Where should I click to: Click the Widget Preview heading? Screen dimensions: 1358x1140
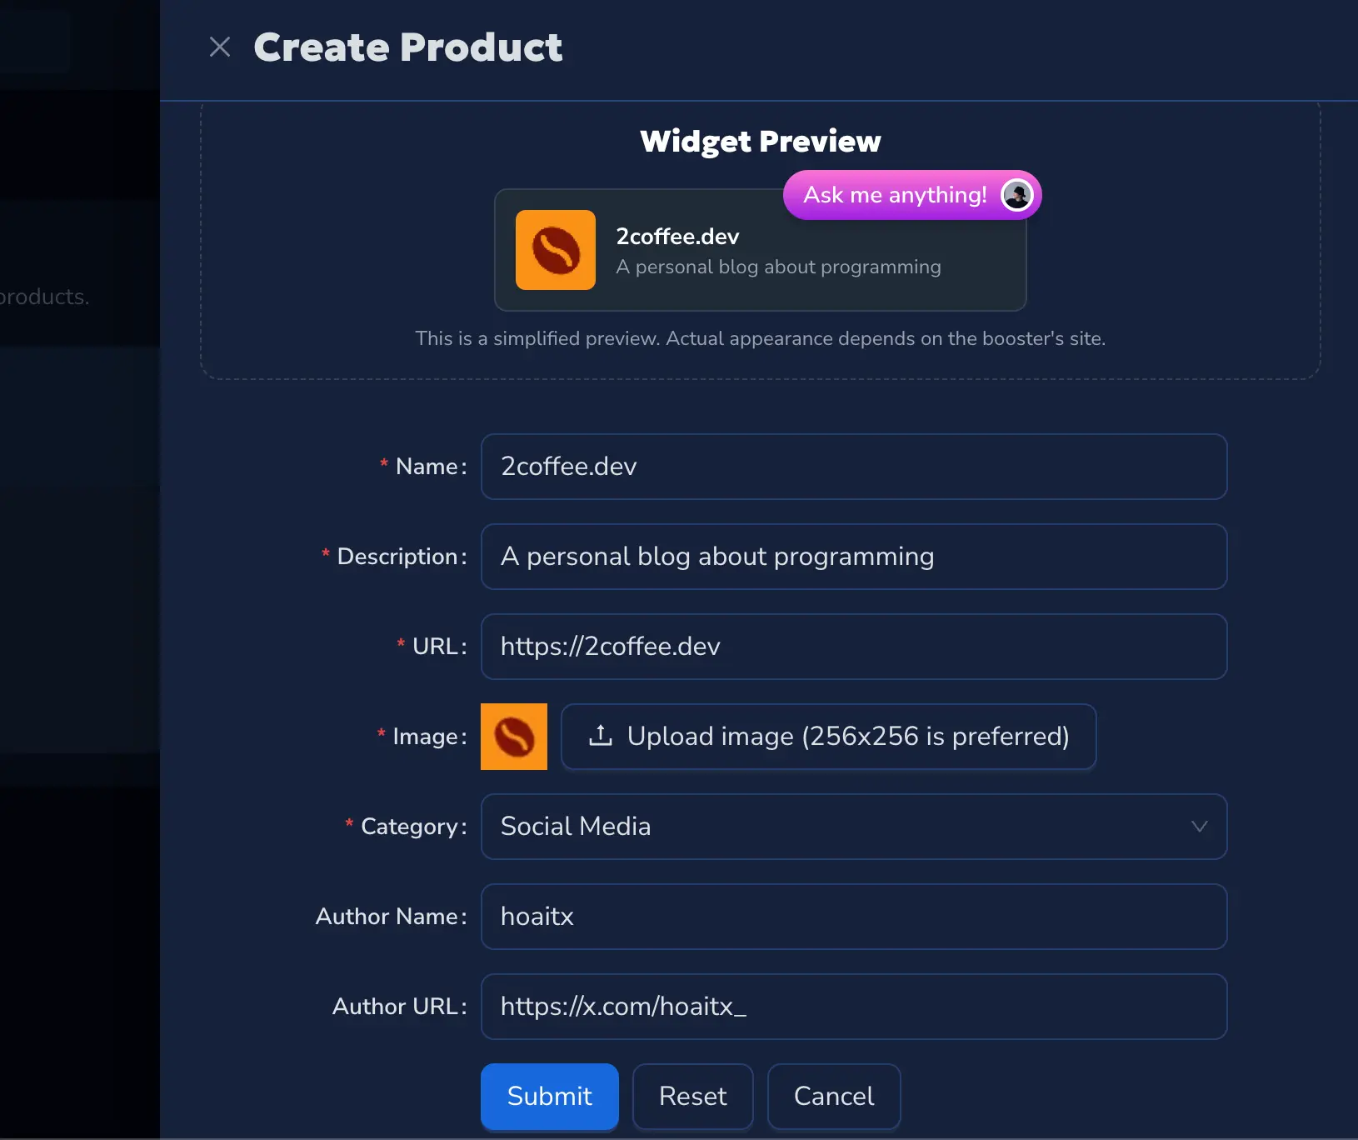coord(761,141)
